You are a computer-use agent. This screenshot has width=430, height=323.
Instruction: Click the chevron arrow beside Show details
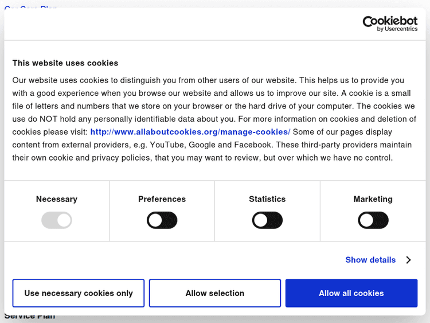(408, 260)
